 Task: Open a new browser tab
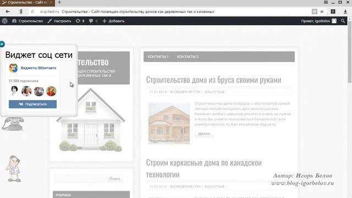click(59, 2)
